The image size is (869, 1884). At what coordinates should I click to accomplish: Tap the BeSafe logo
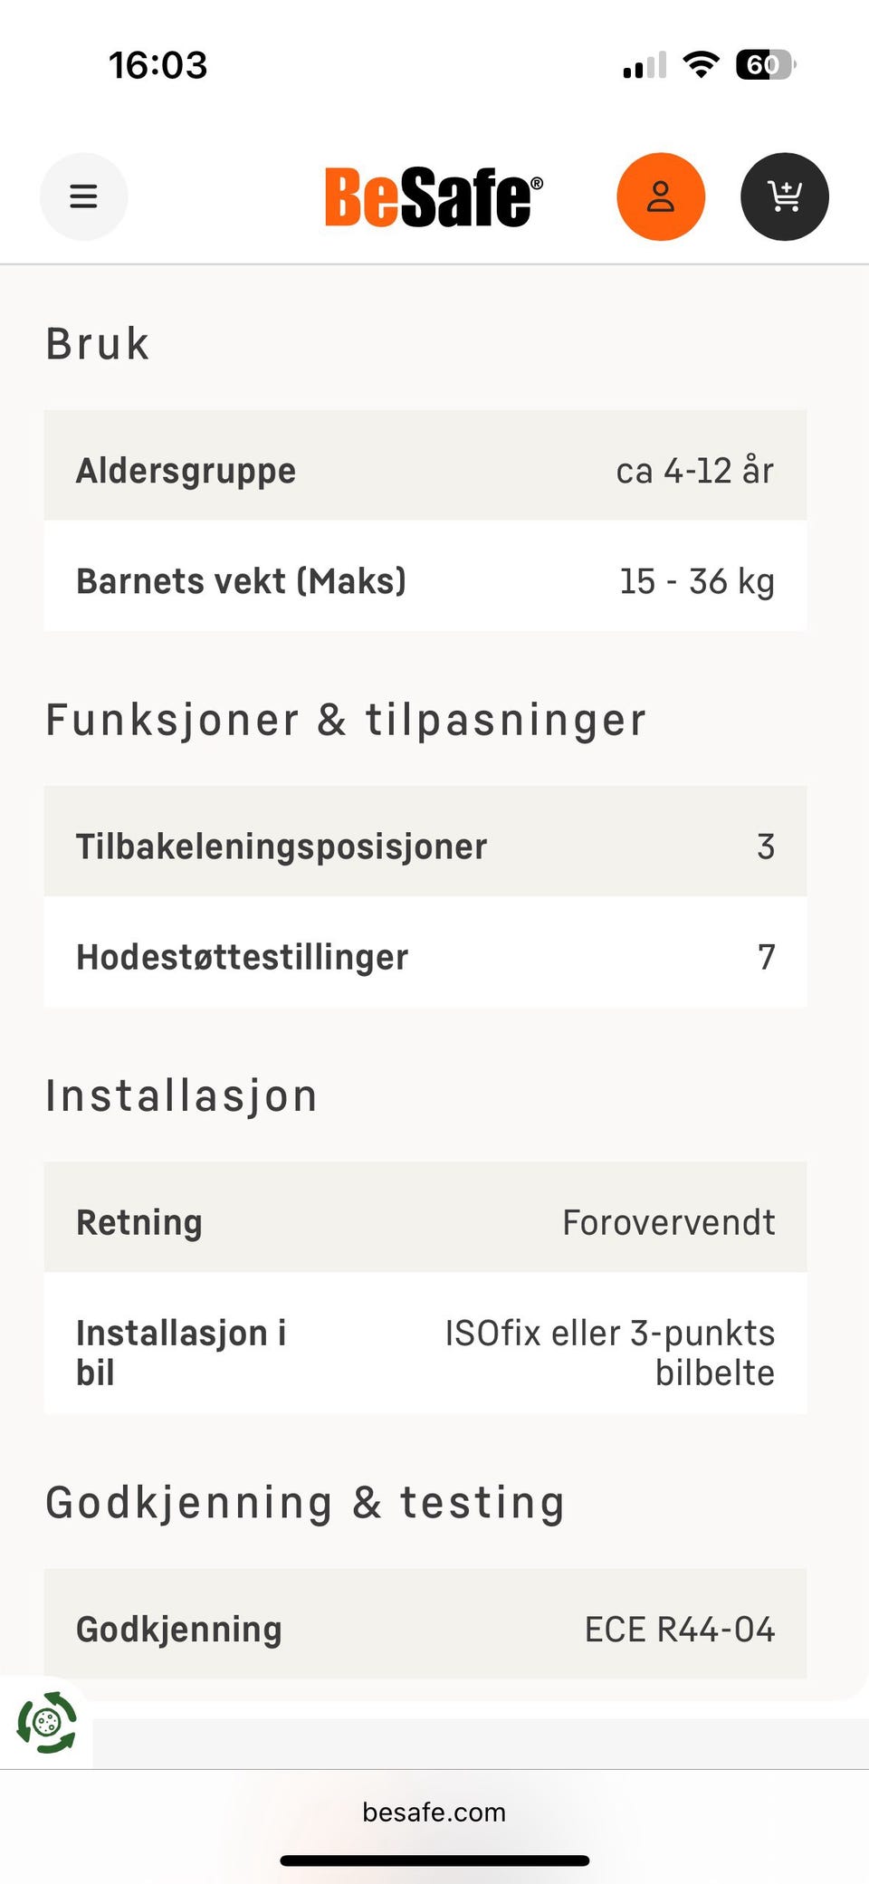pos(434,196)
